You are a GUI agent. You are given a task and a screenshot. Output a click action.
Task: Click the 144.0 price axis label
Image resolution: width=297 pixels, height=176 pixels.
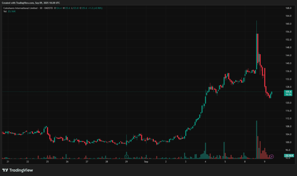(288, 55)
